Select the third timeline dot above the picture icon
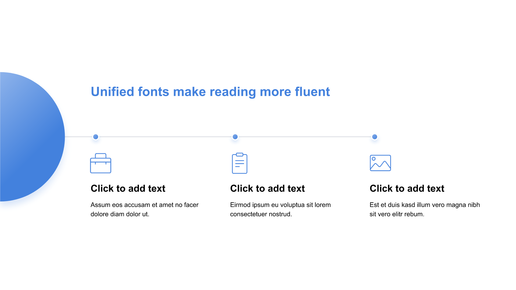 (375, 137)
